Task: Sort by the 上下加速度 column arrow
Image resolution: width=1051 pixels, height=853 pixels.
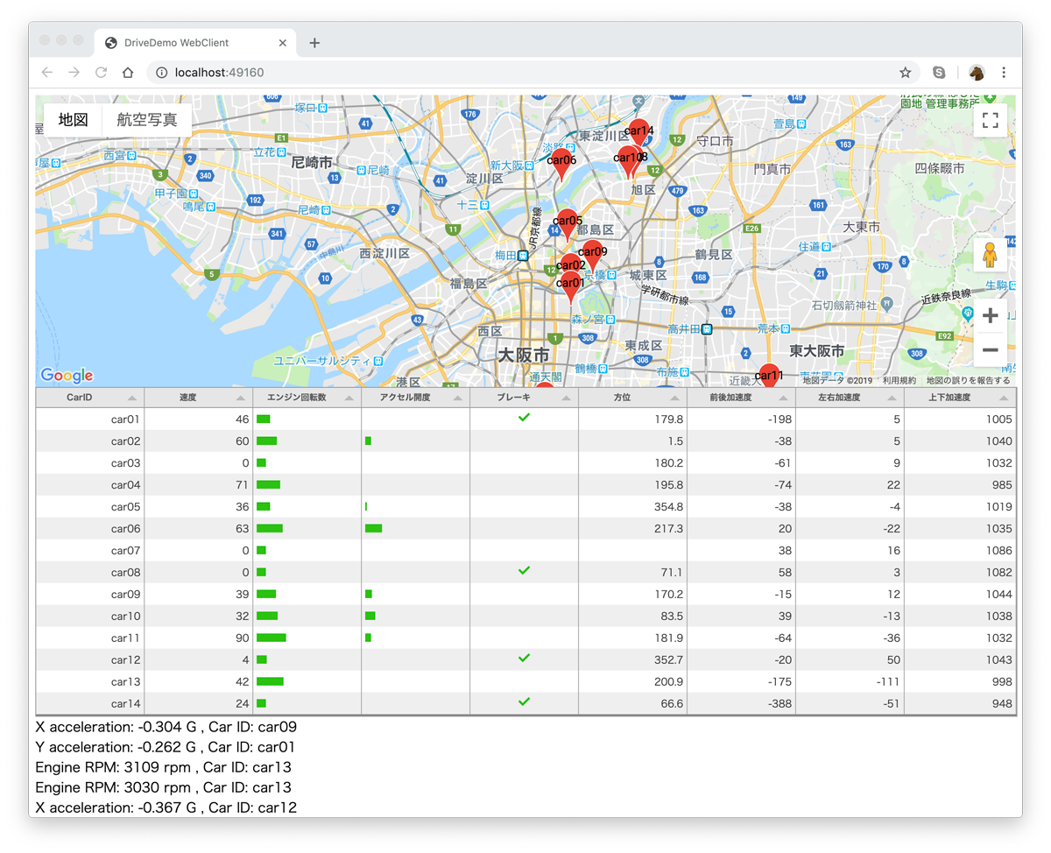Action: [x=1004, y=398]
